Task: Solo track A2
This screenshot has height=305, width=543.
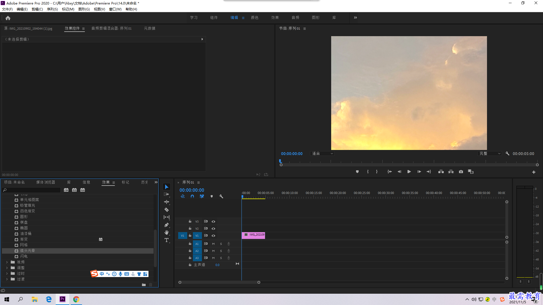Action: coord(221,251)
